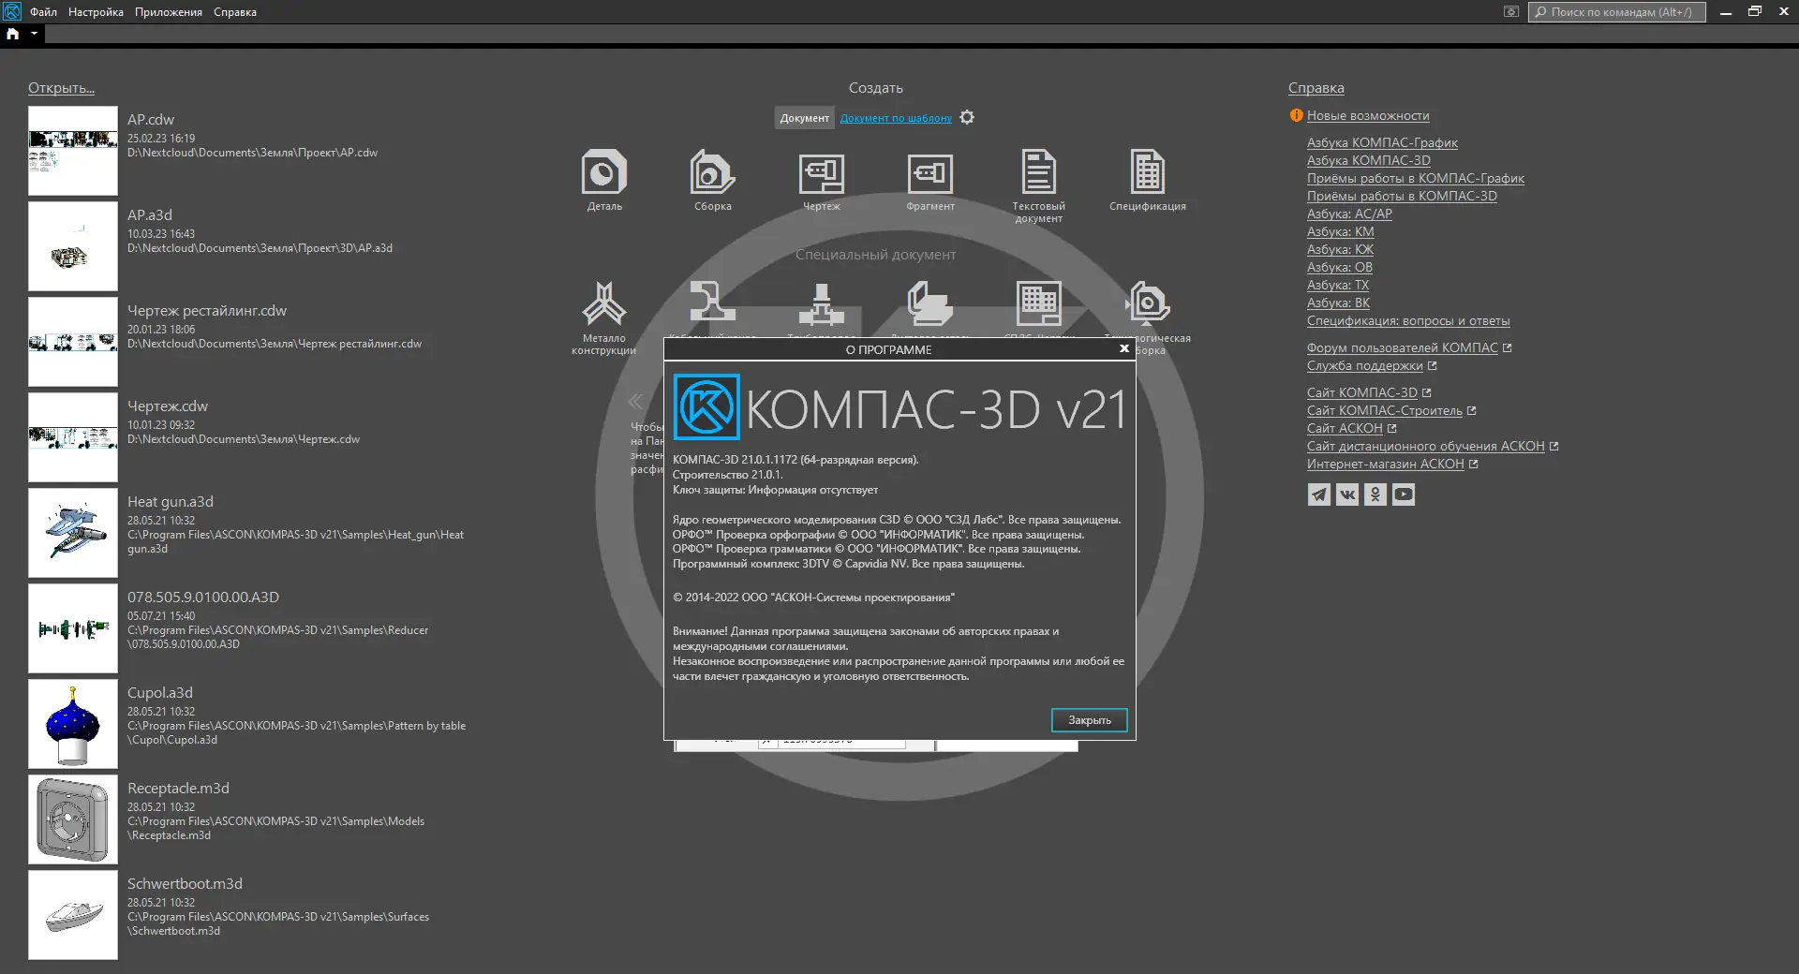Click the Закрыть button in About dialog

[x=1089, y=720]
